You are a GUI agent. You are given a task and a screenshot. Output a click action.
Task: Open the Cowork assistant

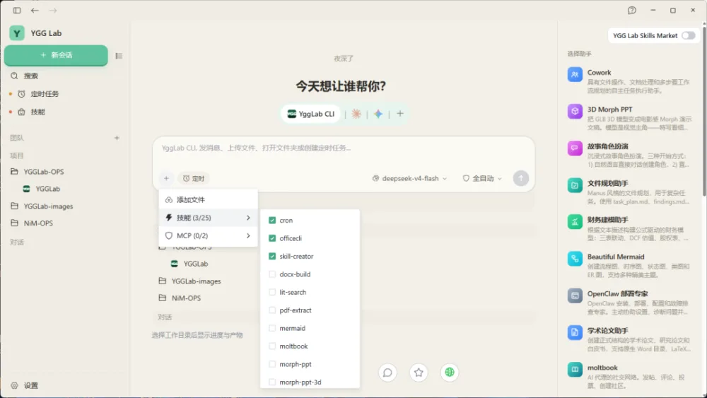(629, 81)
